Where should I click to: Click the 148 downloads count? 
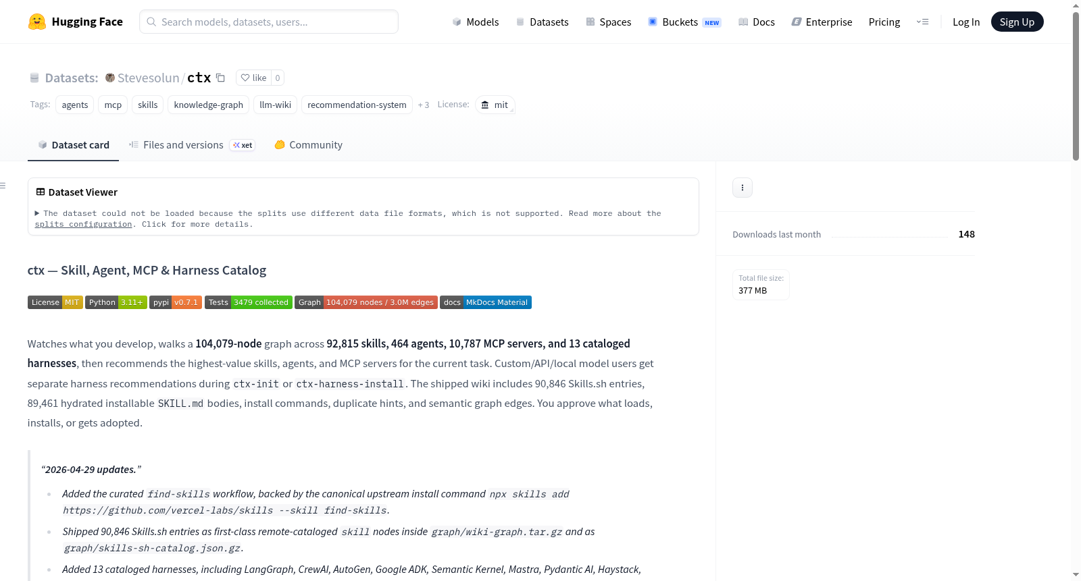click(x=967, y=234)
